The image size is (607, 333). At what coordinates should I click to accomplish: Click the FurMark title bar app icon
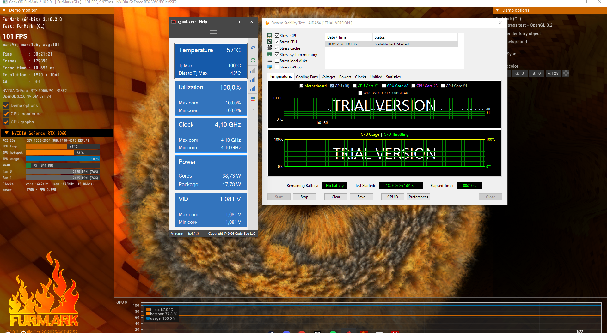(5, 2)
